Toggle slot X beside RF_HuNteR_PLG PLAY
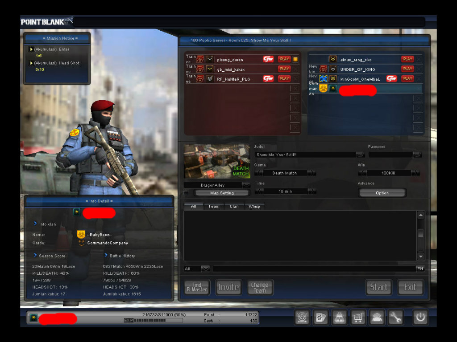Image resolution: width=457 pixels, height=342 pixels. pos(295,78)
